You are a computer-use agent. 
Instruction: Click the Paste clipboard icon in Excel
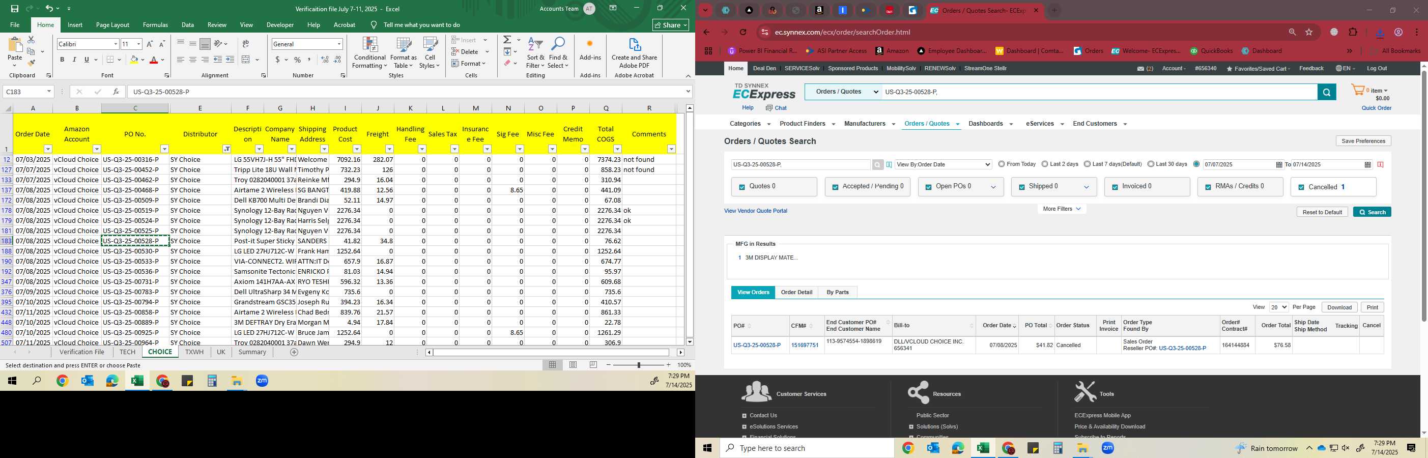click(15, 45)
